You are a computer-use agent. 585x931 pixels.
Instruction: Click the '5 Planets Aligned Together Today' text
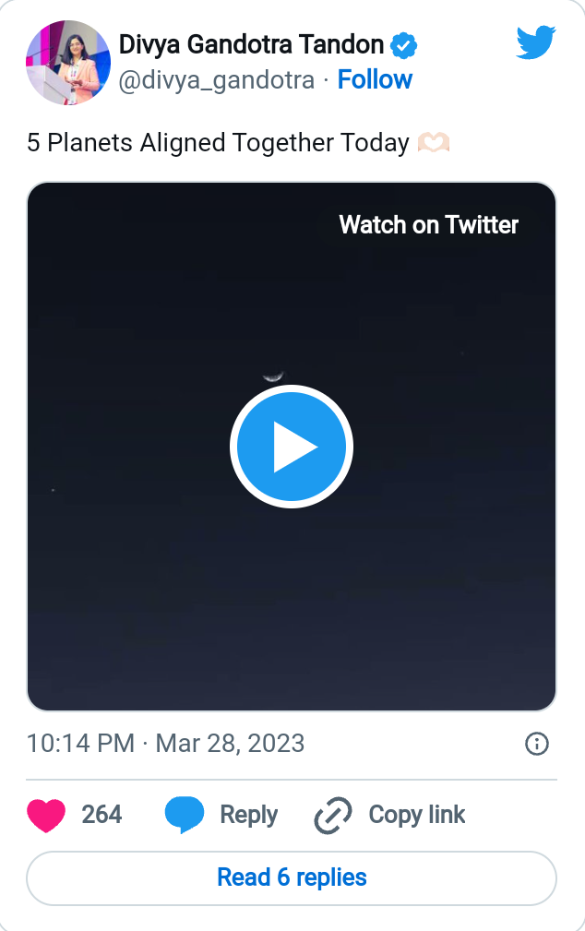pyautogui.click(x=218, y=143)
